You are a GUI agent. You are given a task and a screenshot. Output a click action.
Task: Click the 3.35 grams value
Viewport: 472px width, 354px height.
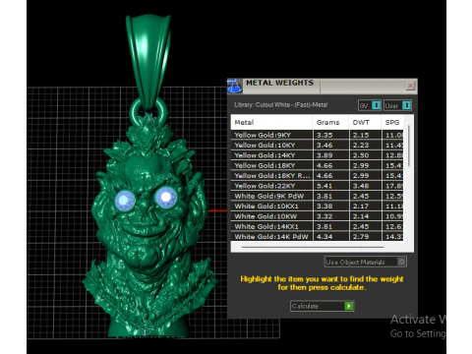pyautogui.click(x=324, y=135)
